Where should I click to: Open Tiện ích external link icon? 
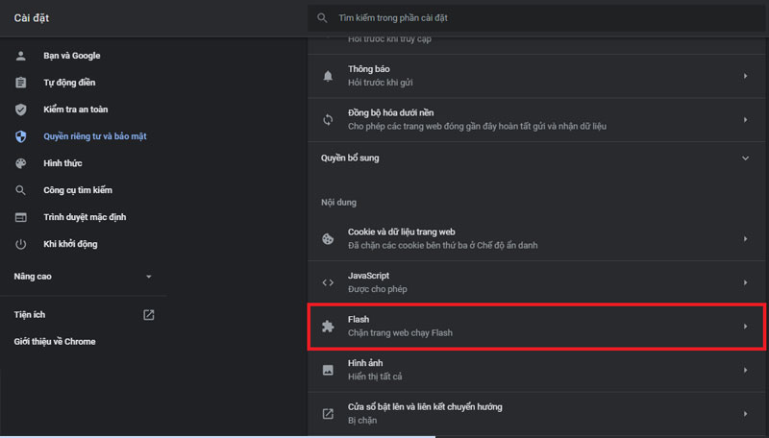pyautogui.click(x=148, y=315)
